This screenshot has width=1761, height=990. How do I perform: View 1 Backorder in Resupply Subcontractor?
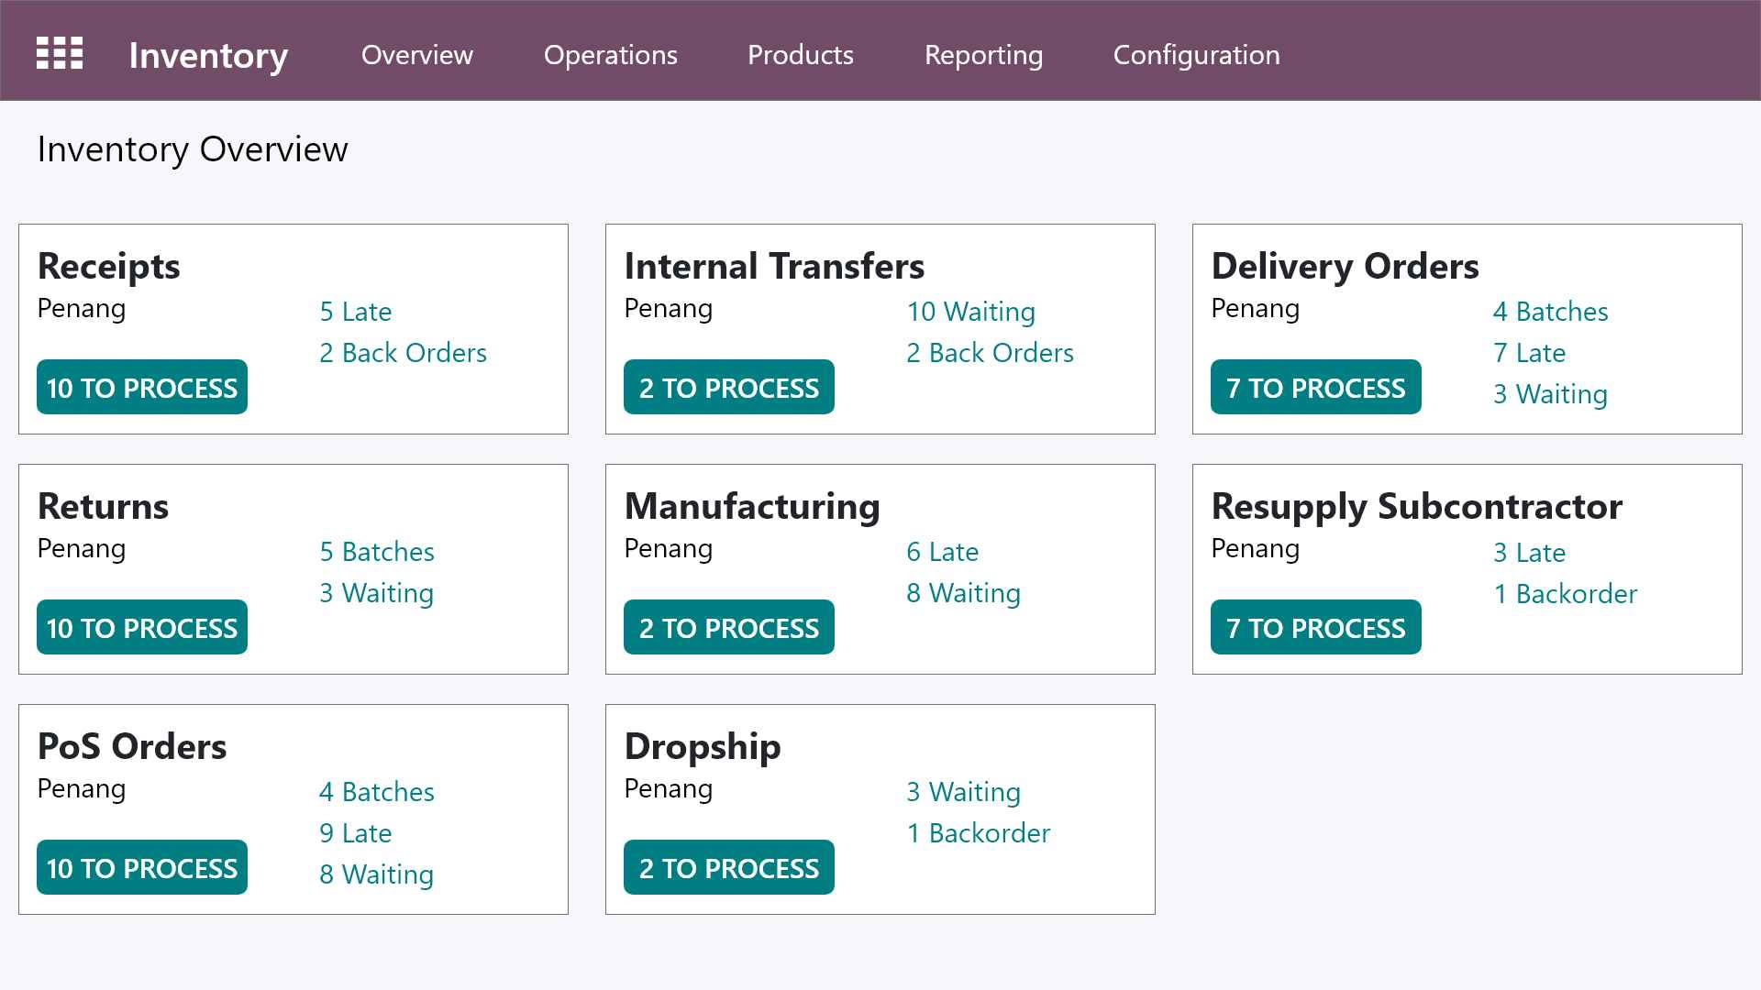(1566, 594)
